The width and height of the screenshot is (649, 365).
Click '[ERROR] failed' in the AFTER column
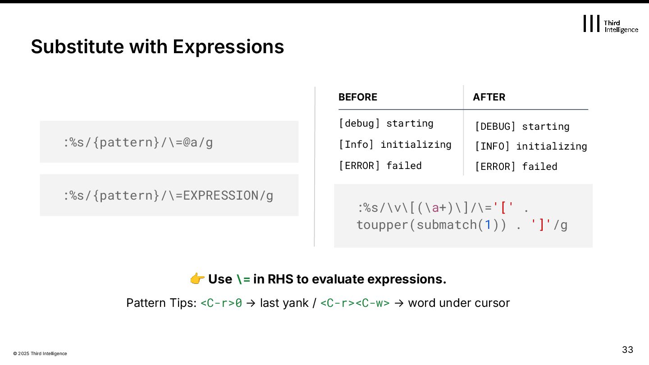tap(516, 167)
